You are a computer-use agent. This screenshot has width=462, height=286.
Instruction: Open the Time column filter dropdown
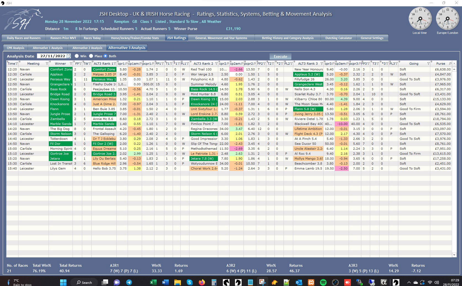point(17,64)
